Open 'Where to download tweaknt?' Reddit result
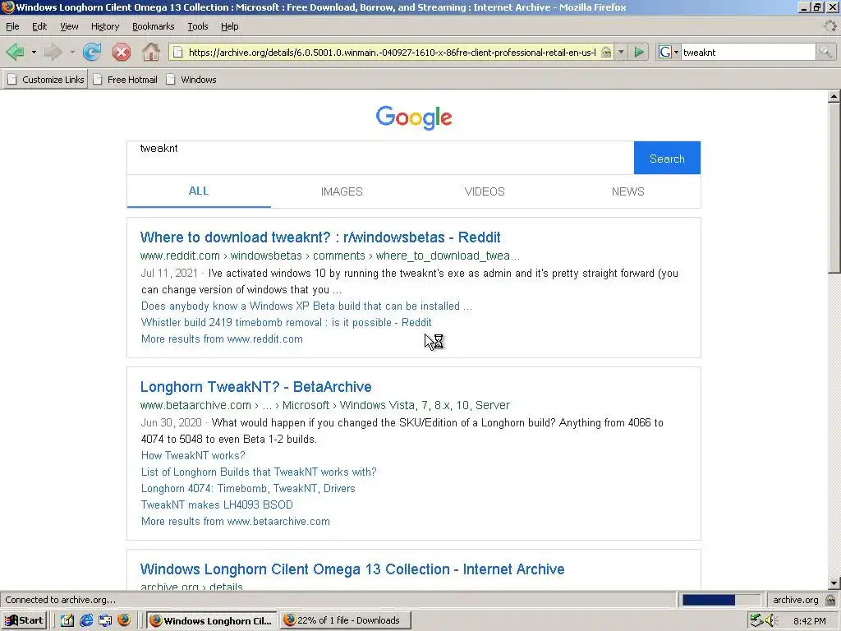This screenshot has height=631, width=841. click(x=320, y=237)
